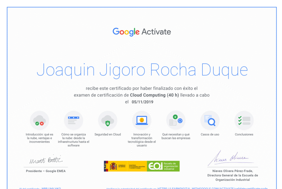Click 'Qué necesitan y qué buscan las empresas'
282x189 pixels.
click(176, 136)
